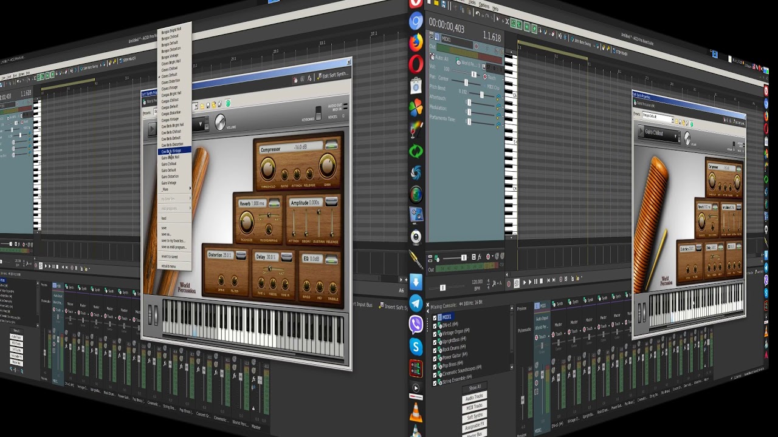
Task: Open the webcam dock icon
Action: pos(416,237)
